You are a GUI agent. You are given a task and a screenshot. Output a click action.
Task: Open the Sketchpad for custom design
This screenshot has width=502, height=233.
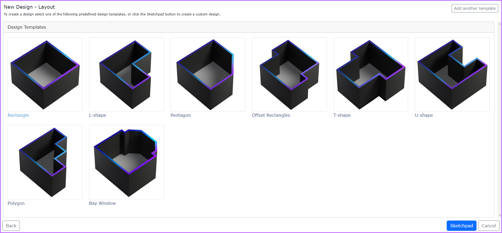click(461, 226)
